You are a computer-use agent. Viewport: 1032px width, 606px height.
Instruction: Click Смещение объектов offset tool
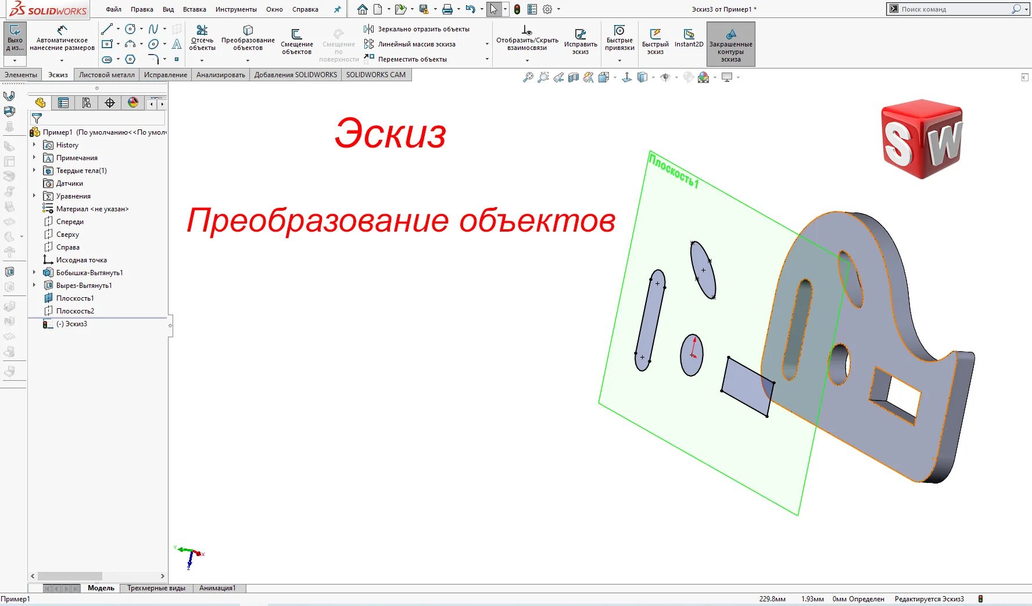click(296, 42)
